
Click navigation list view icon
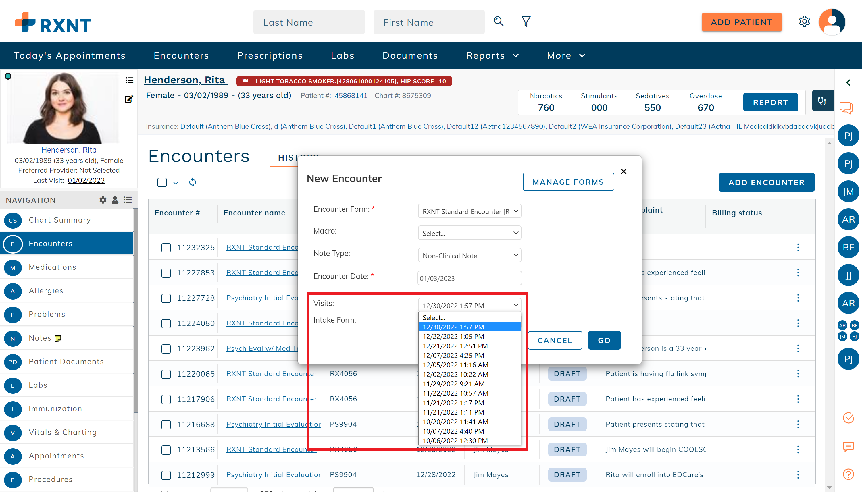[x=128, y=200]
